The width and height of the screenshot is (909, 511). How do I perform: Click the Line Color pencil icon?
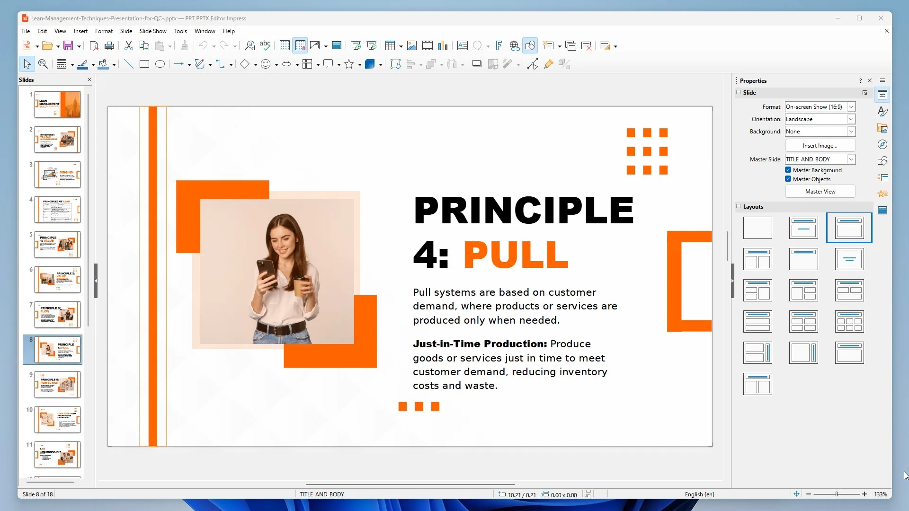(x=82, y=64)
